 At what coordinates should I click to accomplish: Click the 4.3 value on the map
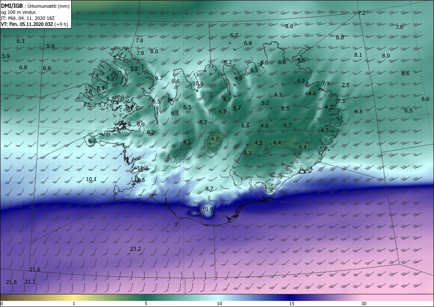click(x=247, y=153)
